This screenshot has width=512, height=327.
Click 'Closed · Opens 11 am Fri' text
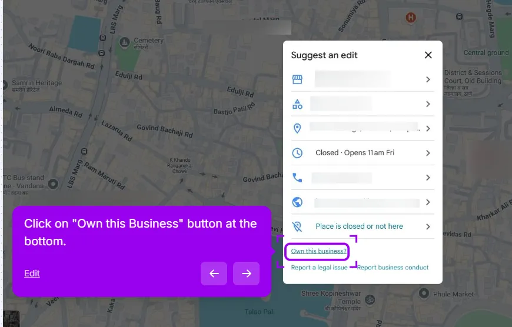pos(355,153)
